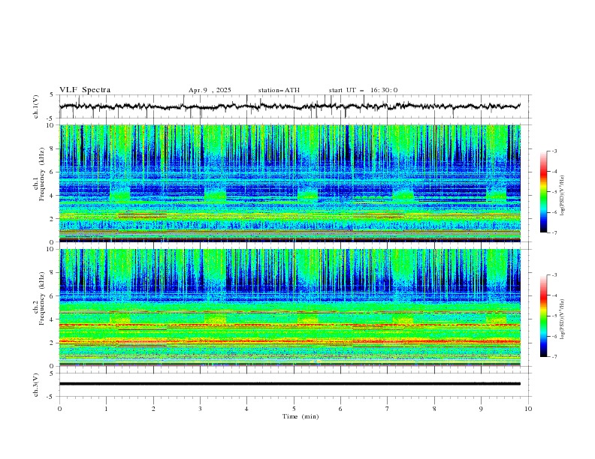Click the "Apr. 9, 2025" date text
This screenshot has height=459, width=595.
coord(210,90)
